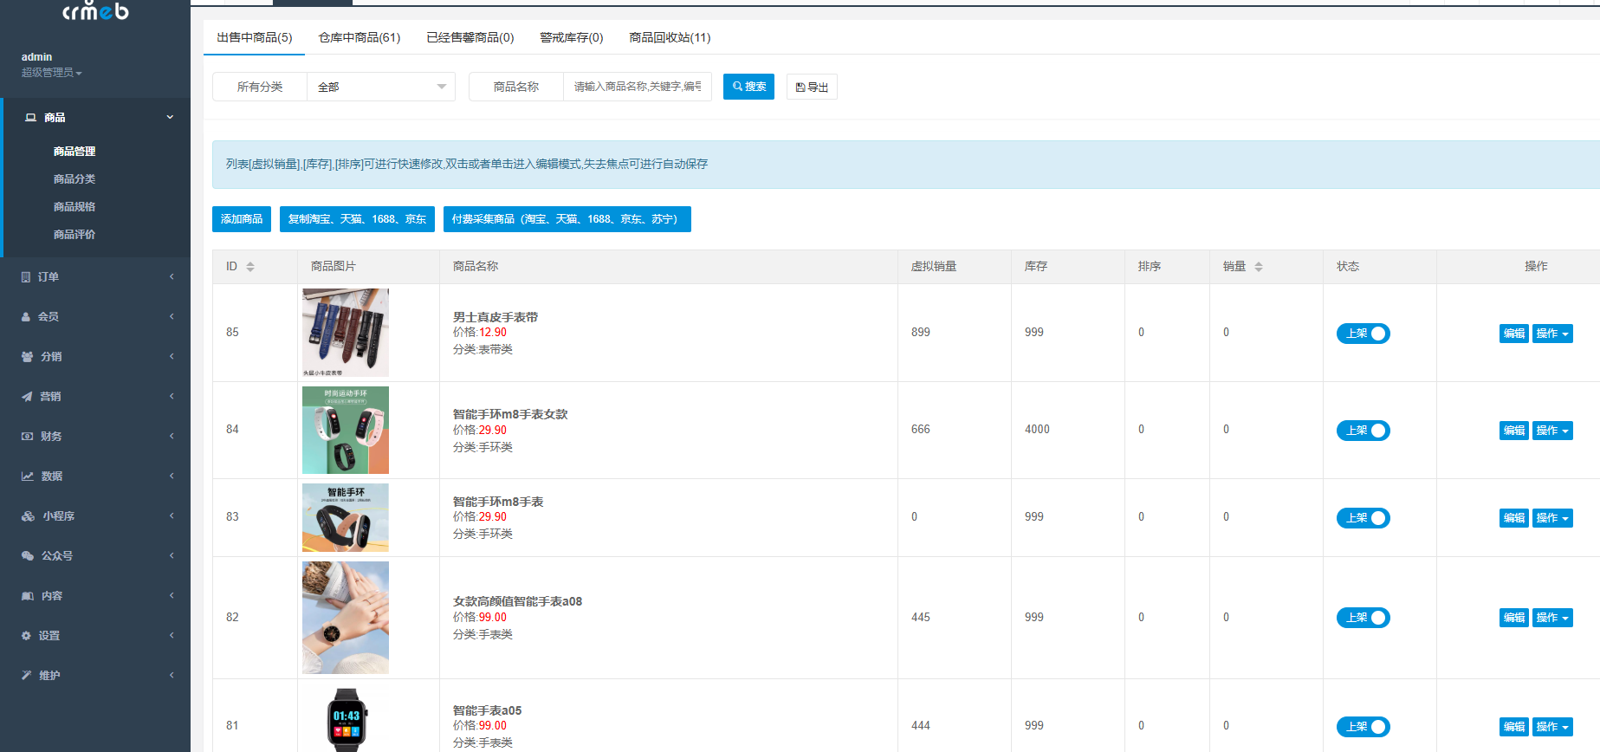Image resolution: width=1600 pixels, height=752 pixels.
Task: Click the 分销 distribution icon in sidebar
Action: pos(27,356)
